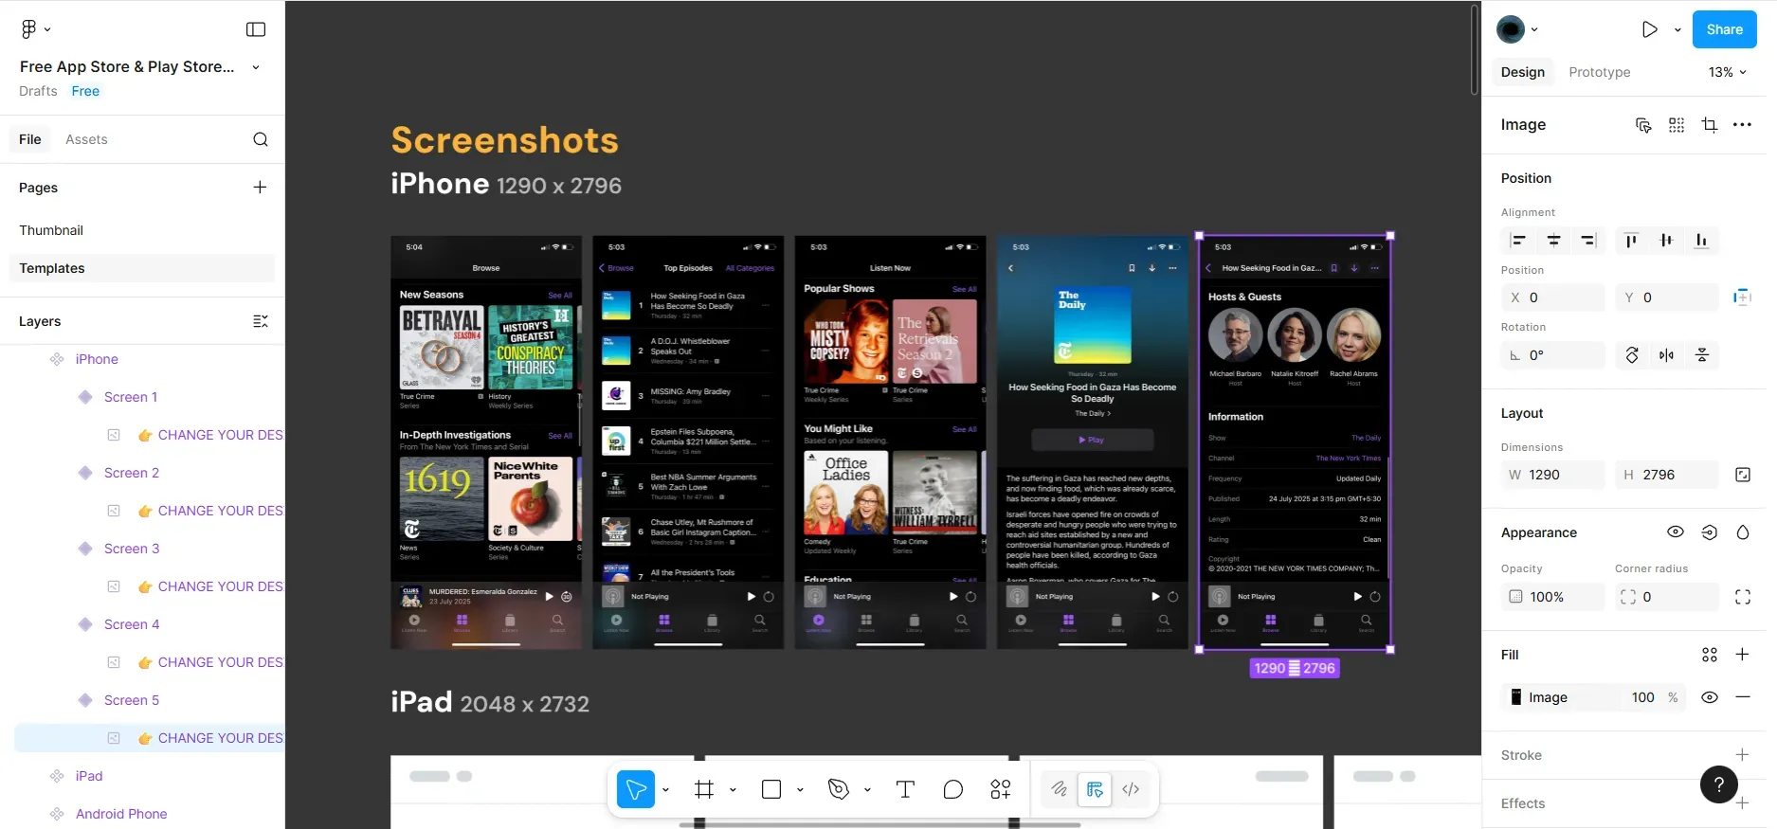
Task: Click the Share button
Action: (1725, 29)
